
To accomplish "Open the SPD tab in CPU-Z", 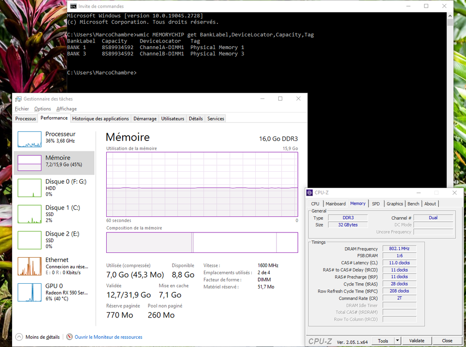I will click(x=376, y=204).
